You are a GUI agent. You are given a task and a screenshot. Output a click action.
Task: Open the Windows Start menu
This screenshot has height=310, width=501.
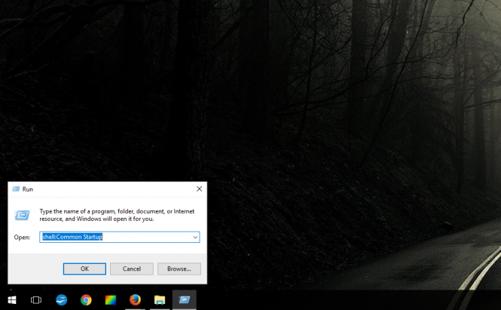click(11, 300)
